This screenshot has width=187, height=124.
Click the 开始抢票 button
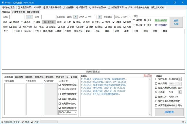[x=169, y=112]
